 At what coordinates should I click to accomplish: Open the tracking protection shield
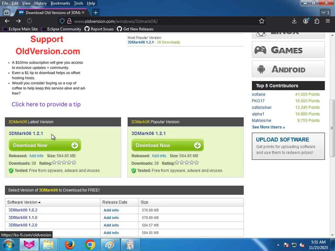[62, 21]
